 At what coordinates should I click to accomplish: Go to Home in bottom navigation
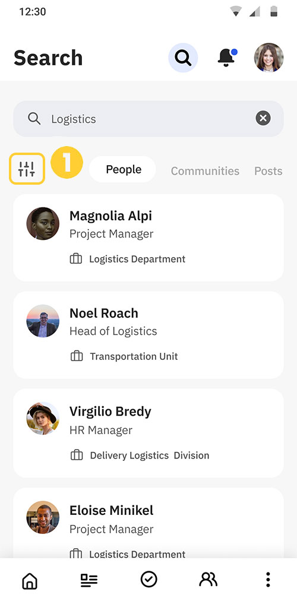tap(30, 580)
